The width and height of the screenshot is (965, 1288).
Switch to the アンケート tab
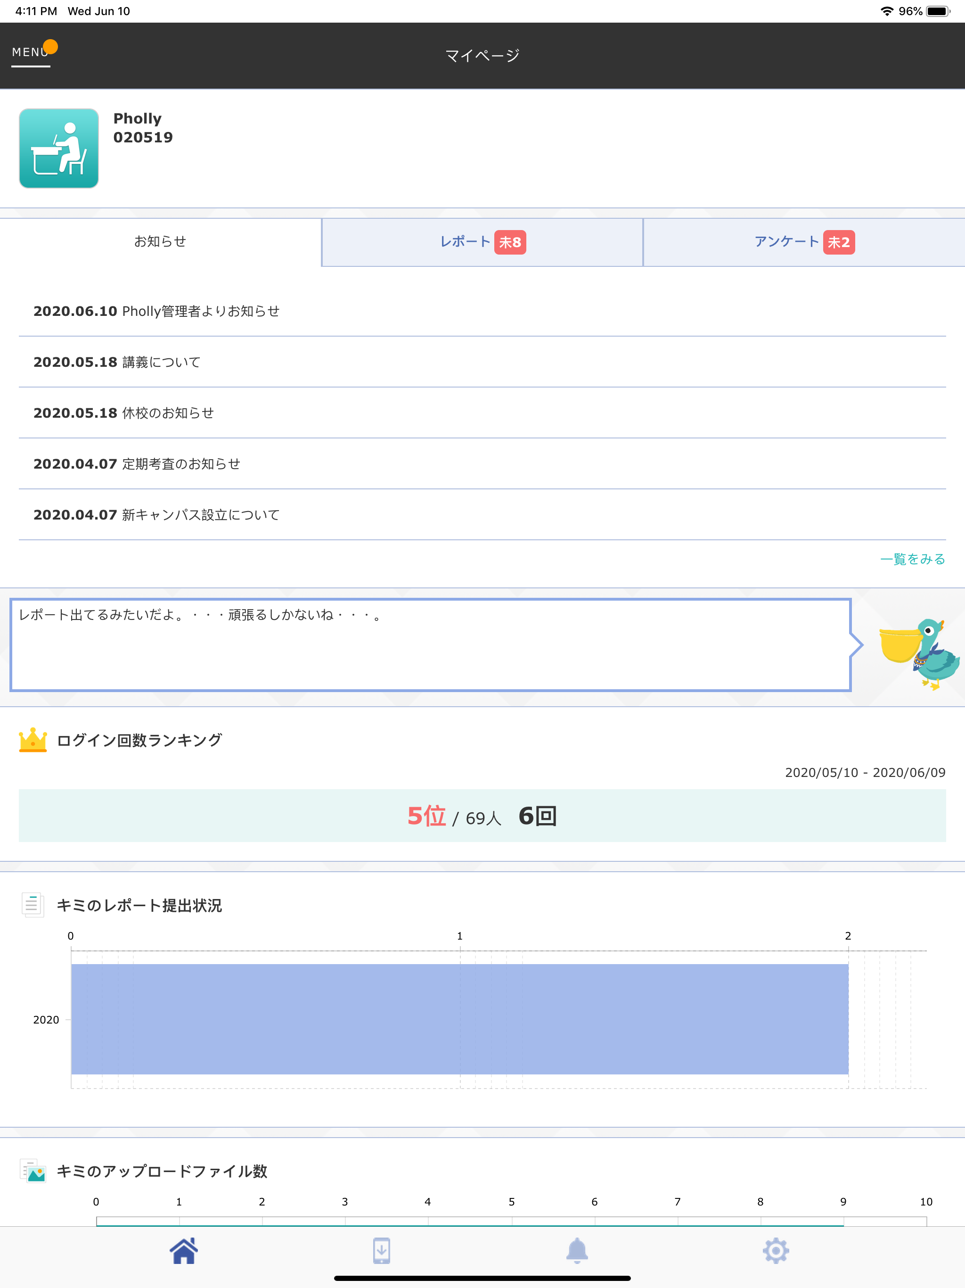click(x=804, y=242)
